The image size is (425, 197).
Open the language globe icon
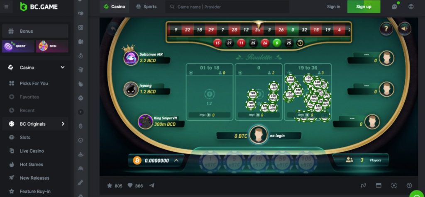click(411, 7)
